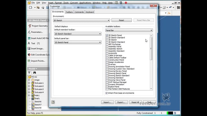Click the orange sketch icon below right toolbar
The height and width of the screenshot is (116, 207).
click(169, 13)
